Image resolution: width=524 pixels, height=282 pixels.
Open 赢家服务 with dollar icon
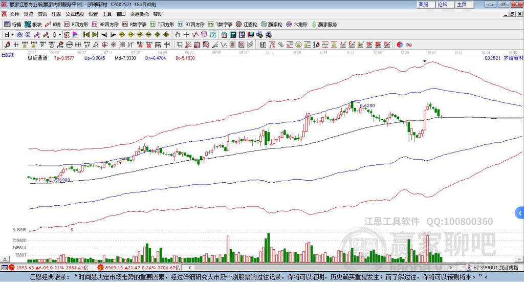coord(324,25)
